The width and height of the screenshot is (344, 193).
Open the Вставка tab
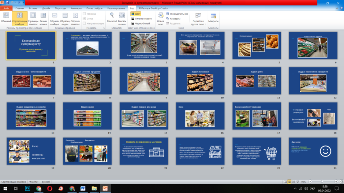pyautogui.click(x=33, y=8)
